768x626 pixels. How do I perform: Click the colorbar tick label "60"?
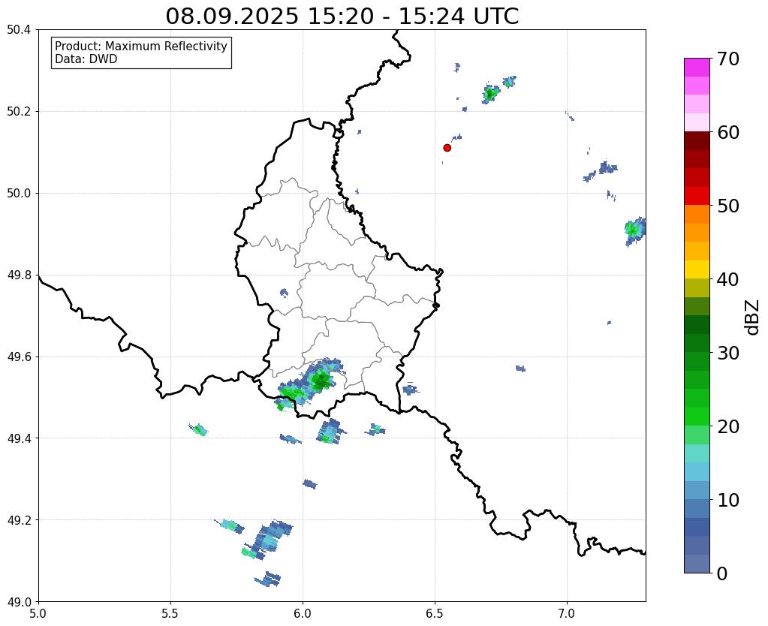point(728,132)
